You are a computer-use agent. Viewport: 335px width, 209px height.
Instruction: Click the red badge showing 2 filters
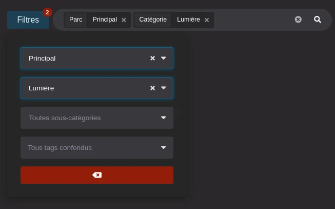[x=47, y=12]
